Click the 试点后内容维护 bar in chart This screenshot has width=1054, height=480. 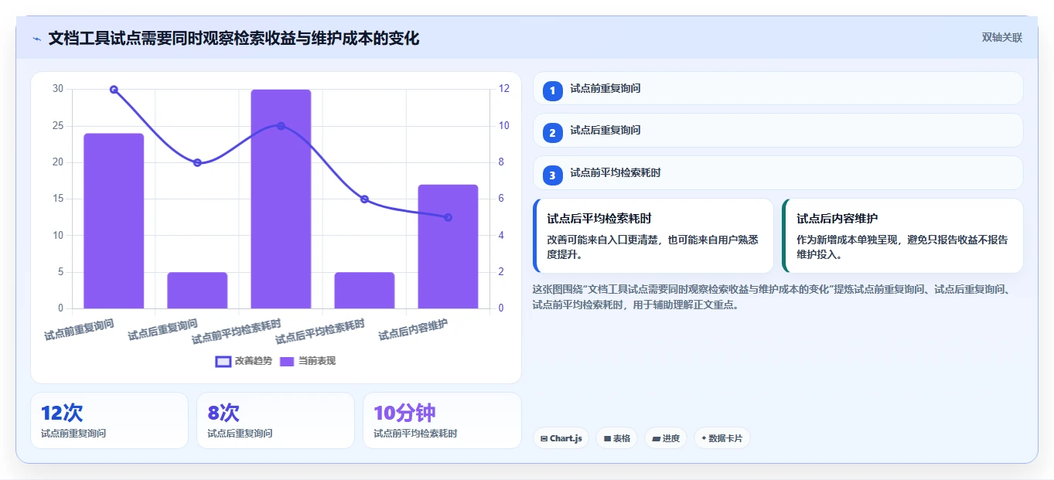tap(448, 247)
